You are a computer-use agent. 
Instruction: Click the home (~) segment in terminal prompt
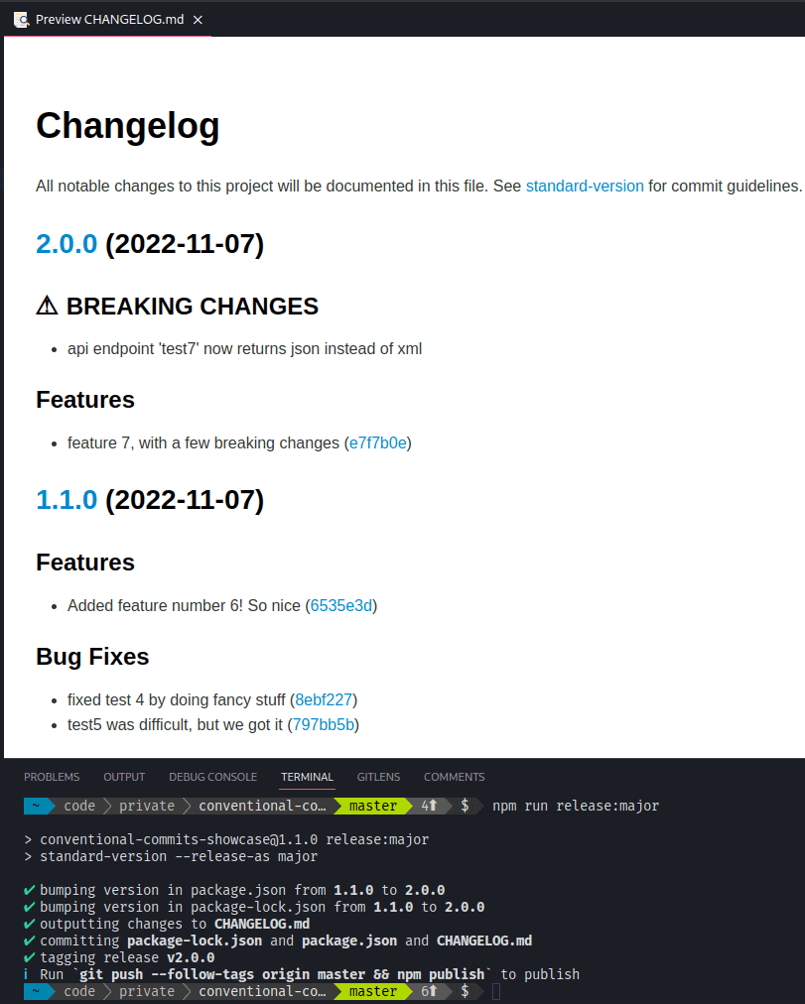point(38,806)
